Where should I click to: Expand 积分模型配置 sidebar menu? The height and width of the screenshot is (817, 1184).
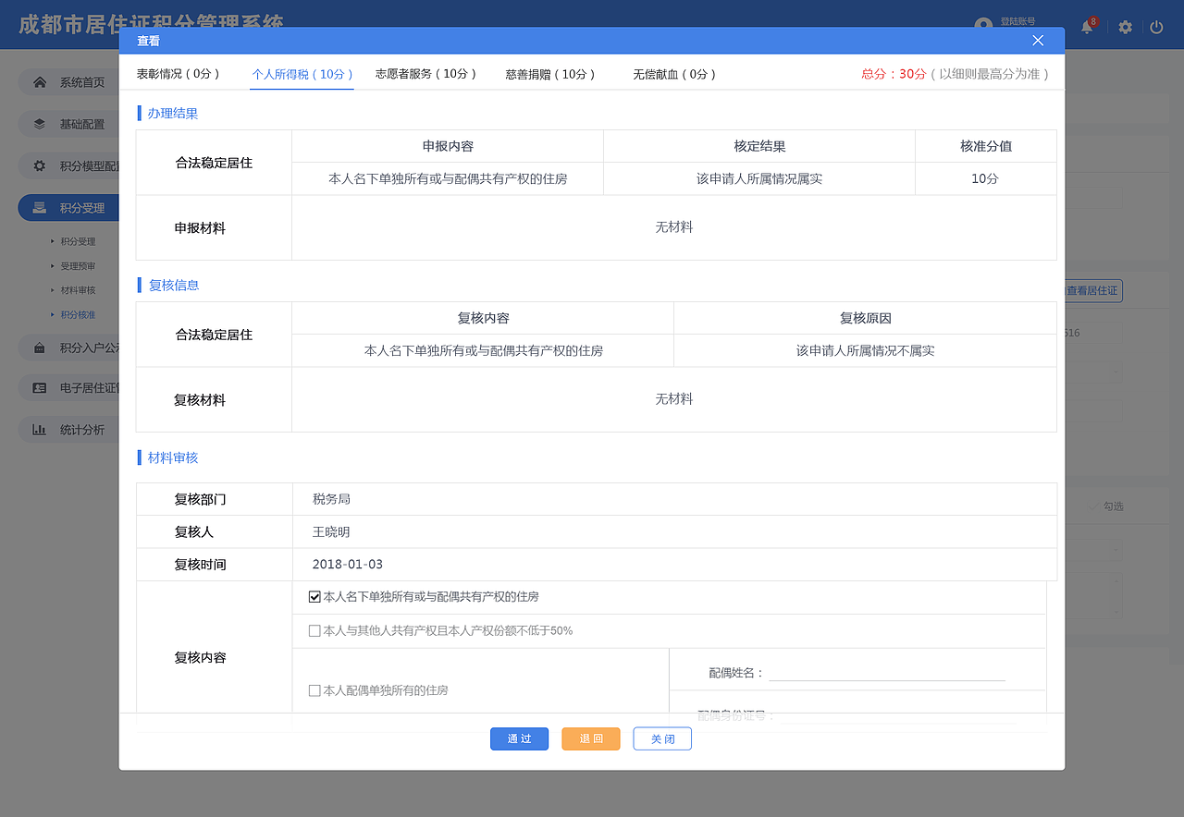click(69, 166)
